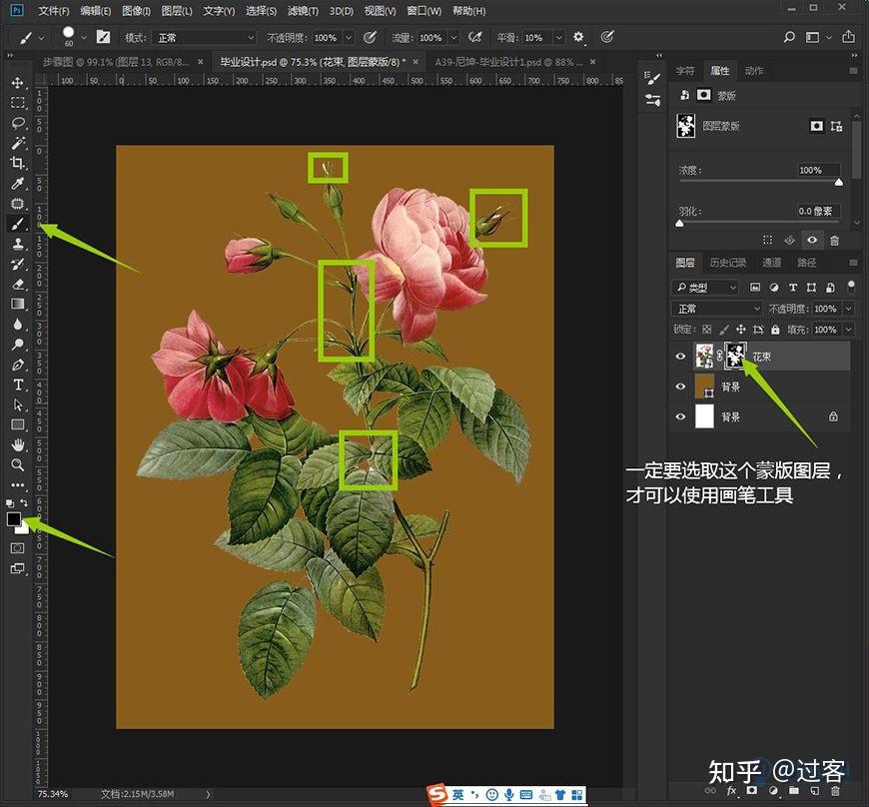This screenshot has width=869, height=807.
Task: Select the History Brush tool
Action: 17,264
